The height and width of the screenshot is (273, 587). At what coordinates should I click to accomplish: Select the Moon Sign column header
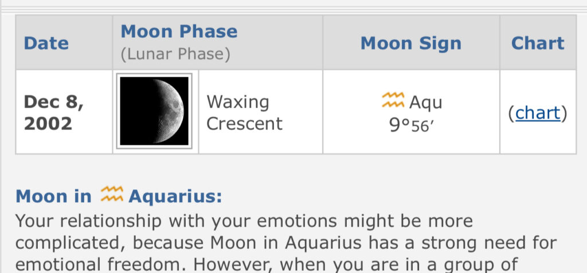click(410, 43)
